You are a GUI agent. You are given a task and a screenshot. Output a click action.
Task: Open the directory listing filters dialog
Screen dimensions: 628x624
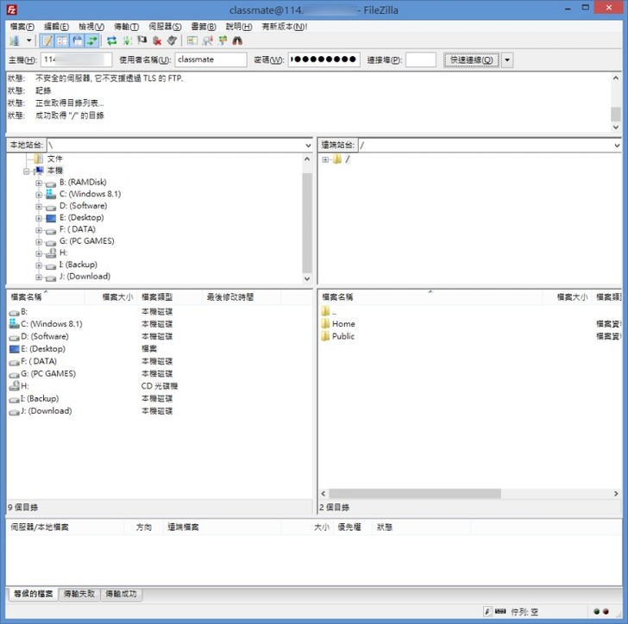(192, 41)
